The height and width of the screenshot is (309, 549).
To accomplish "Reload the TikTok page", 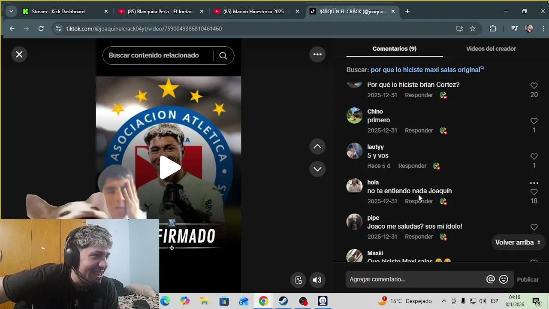I will 41,29.
